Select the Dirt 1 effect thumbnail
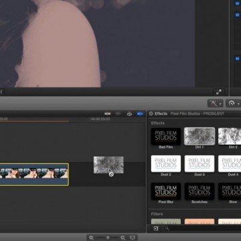 (x=199, y=136)
